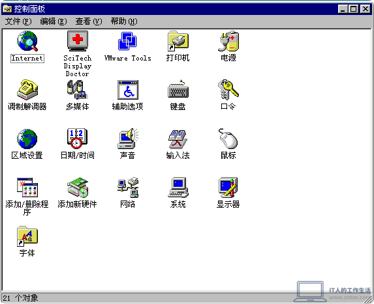Open the 编辑(E) menu
This screenshot has width=374, height=304.
[54, 21]
